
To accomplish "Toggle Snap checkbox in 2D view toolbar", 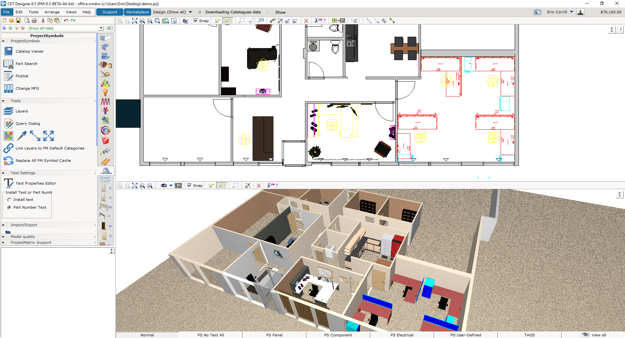I will point(196,20).
